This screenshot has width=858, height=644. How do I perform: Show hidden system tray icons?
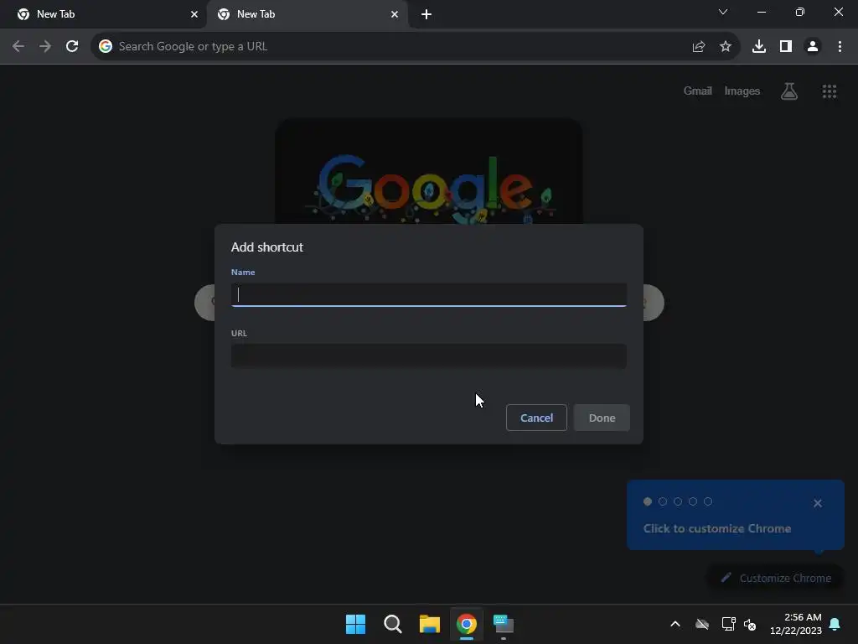[675, 624]
